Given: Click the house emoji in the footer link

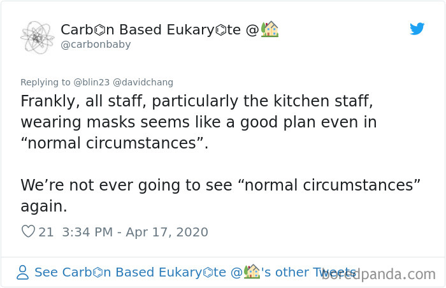Looking at the screenshot, I should coord(252,271).
